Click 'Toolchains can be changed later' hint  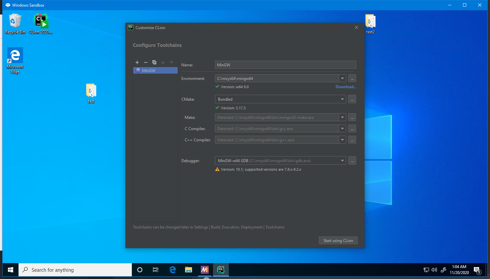click(208, 227)
